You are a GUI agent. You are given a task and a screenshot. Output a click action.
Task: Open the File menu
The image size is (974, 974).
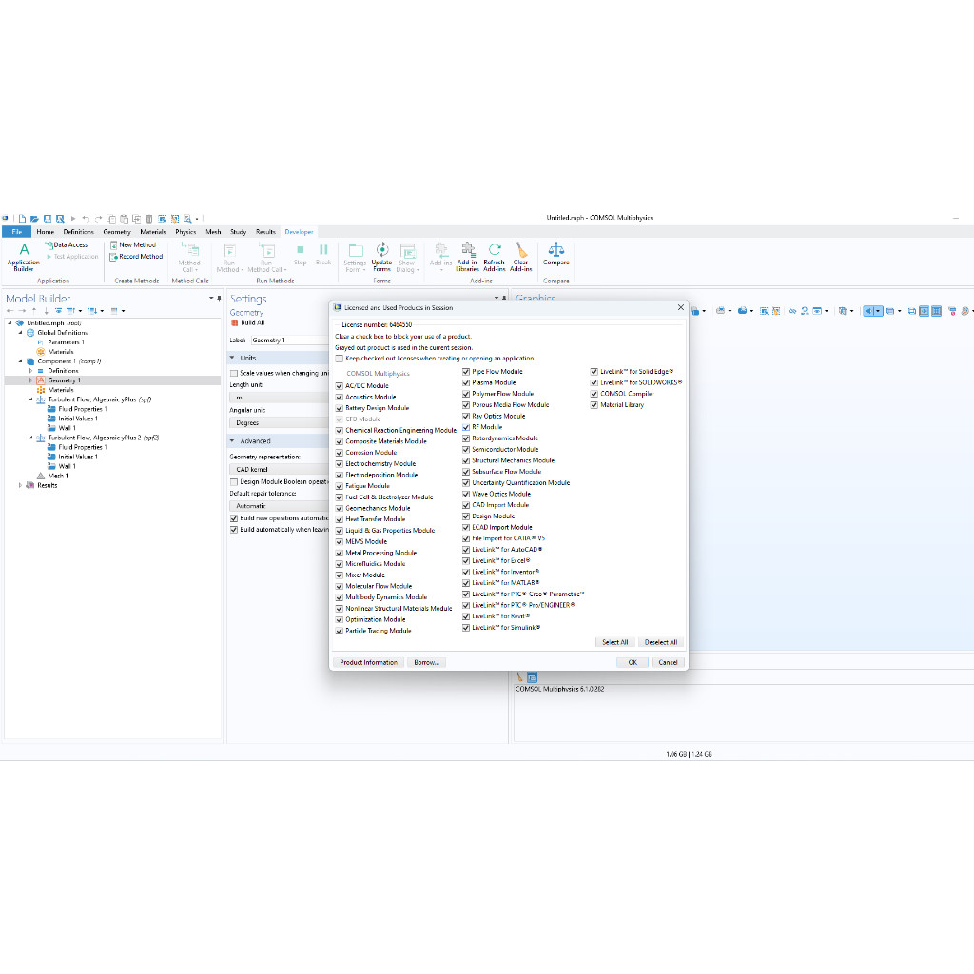(17, 232)
